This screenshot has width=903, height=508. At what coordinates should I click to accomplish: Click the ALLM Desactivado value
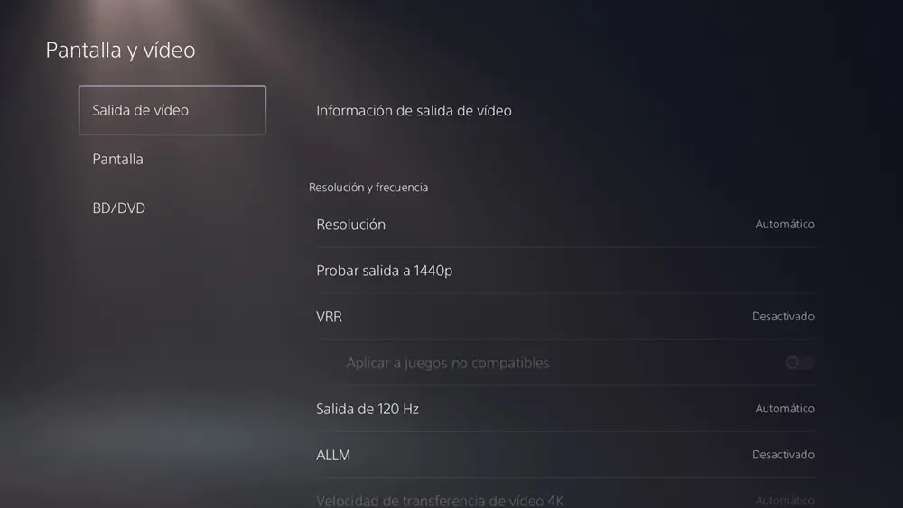pyautogui.click(x=783, y=455)
